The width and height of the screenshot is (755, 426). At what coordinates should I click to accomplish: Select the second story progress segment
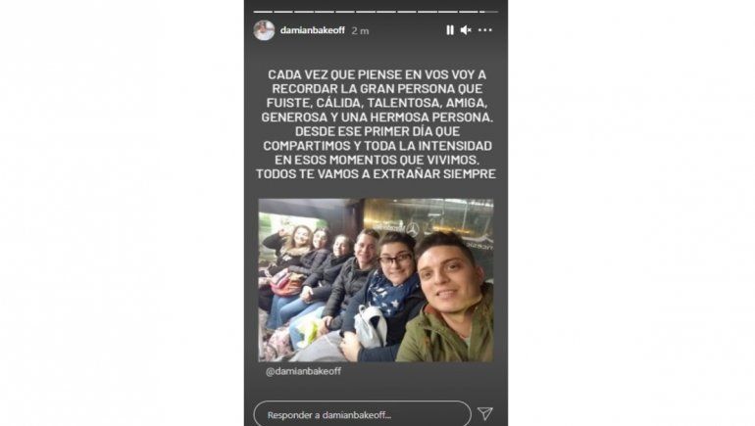coord(283,12)
